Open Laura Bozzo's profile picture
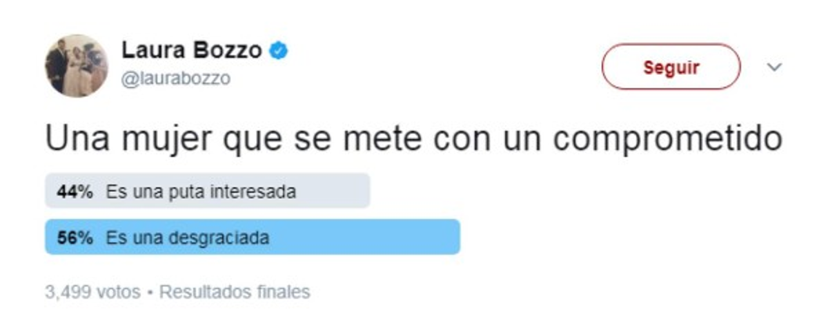 (x=77, y=66)
